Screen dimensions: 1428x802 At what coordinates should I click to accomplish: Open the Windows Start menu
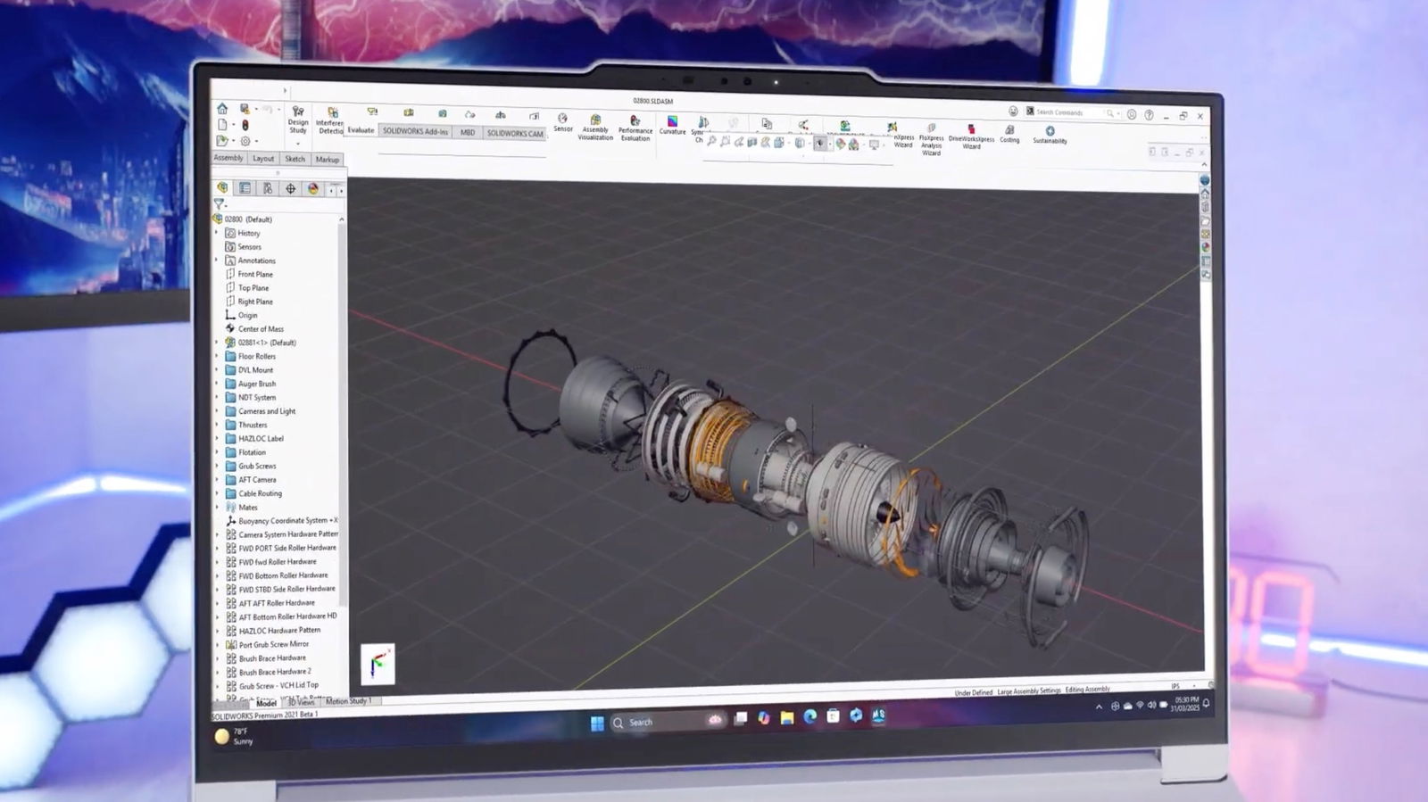pos(597,723)
